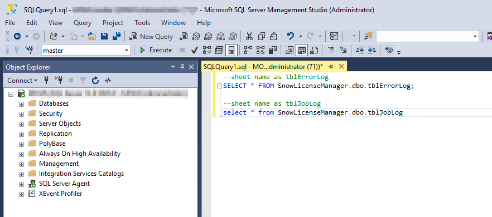
Task: Toggle Results to Text mode
Action: click(290, 50)
